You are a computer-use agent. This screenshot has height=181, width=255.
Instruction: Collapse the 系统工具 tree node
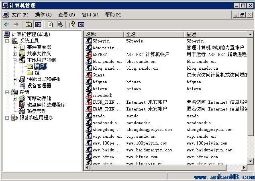tap(7, 41)
